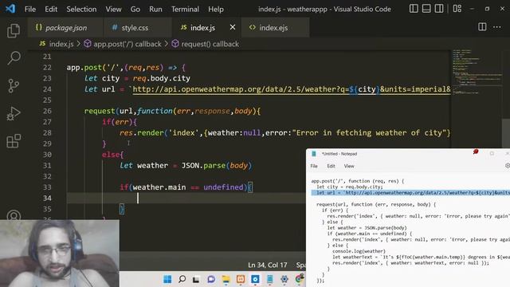Click on 'weather.main' on line 33
Image resolution: width=510 pixels, height=287 pixels.
[x=159, y=187]
